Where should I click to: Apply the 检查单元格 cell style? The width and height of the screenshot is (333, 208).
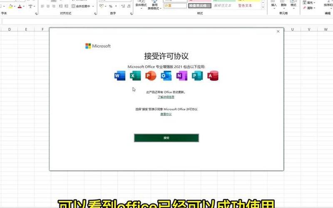tap(200, 5)
